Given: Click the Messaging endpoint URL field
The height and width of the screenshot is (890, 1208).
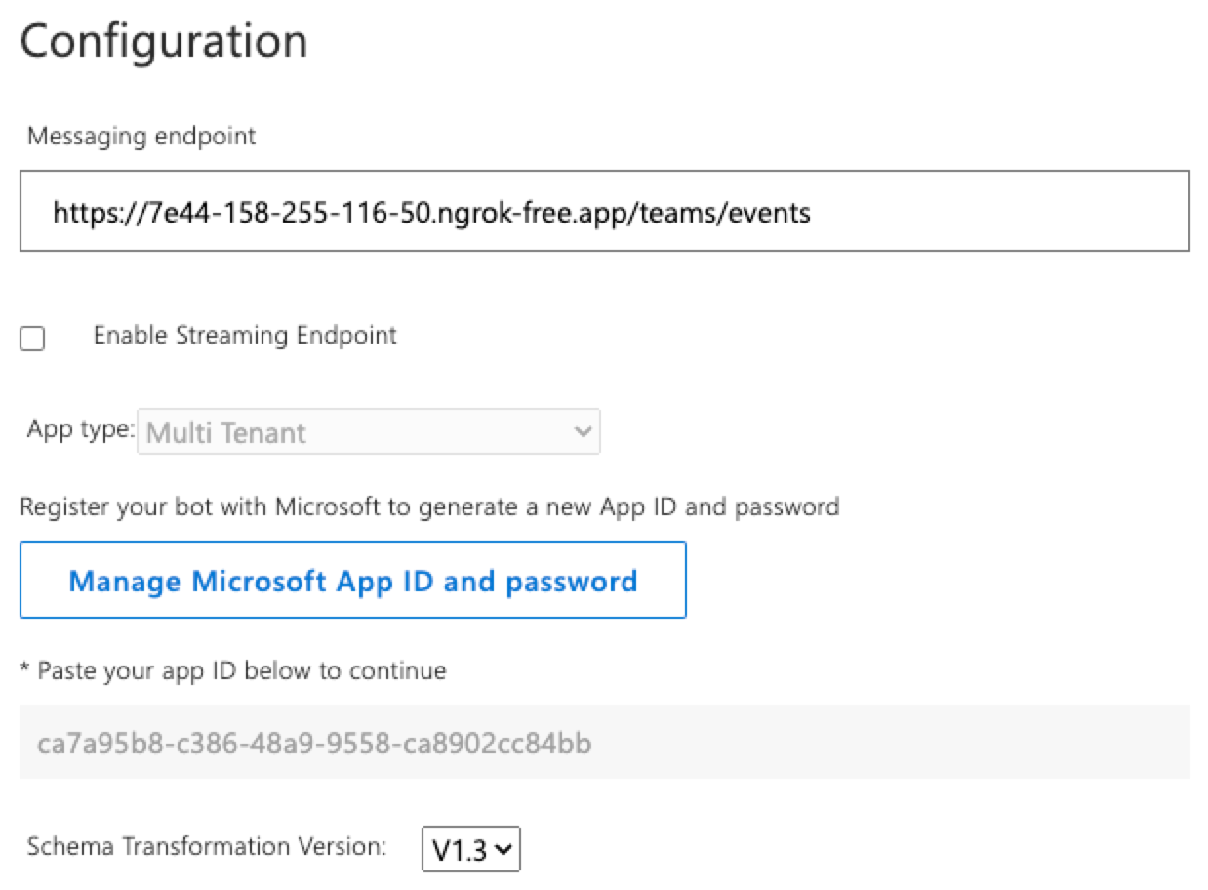Looking at the screenshot, I should (604, 211).
